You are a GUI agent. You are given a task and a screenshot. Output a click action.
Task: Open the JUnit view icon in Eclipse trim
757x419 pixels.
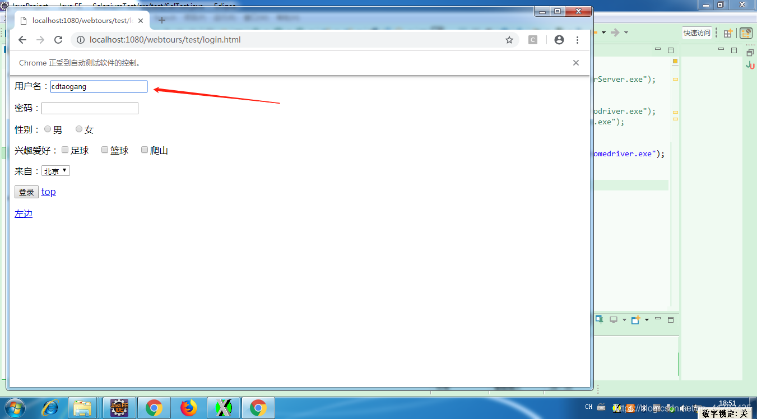[x=750, y=66]
